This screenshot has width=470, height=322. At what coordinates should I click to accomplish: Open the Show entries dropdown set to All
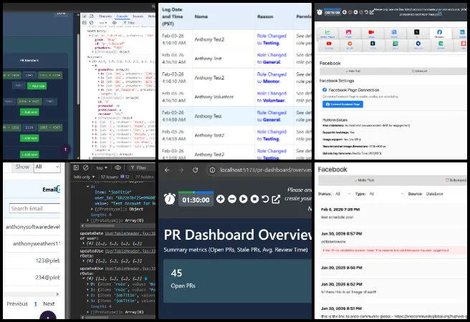tap(48, 167)
